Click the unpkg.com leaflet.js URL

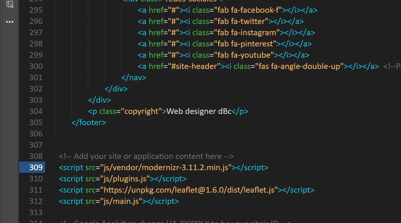click(x=189, y=190)
